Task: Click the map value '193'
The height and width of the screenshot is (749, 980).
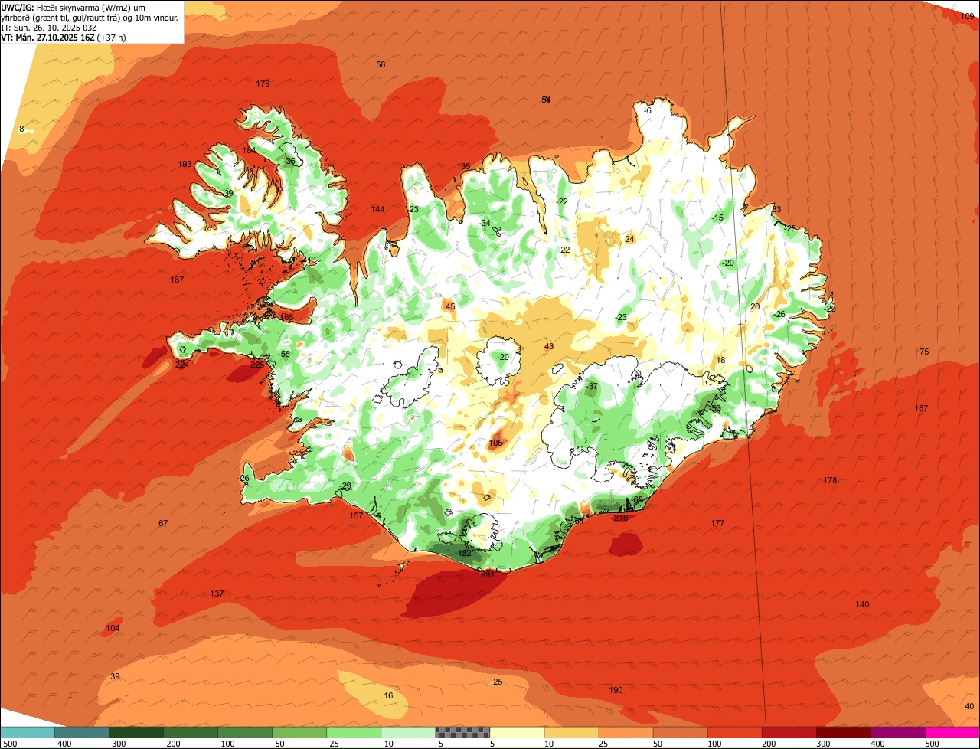Action: tap(185, 165)
